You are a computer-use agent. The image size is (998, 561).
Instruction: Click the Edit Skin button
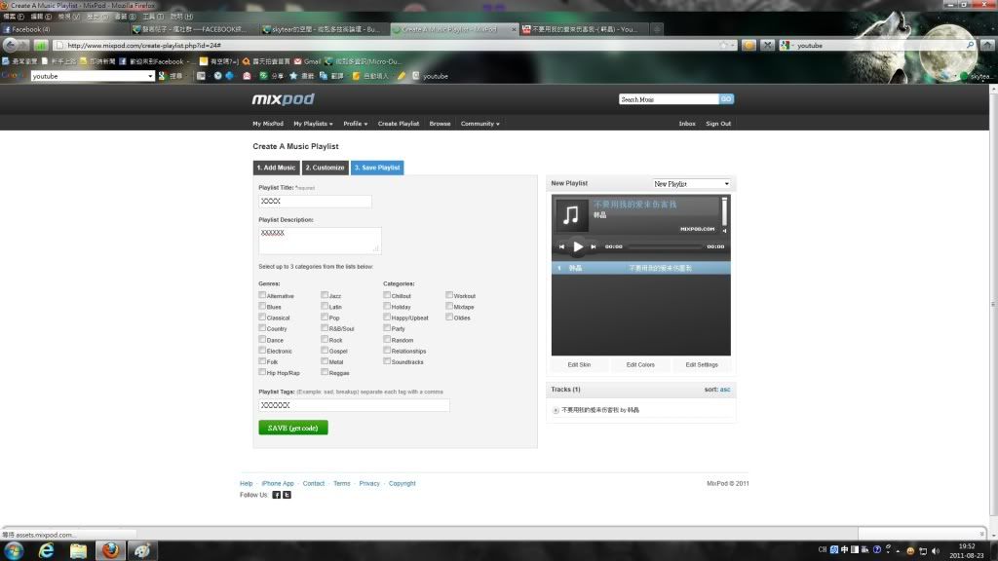pos(579,365)
